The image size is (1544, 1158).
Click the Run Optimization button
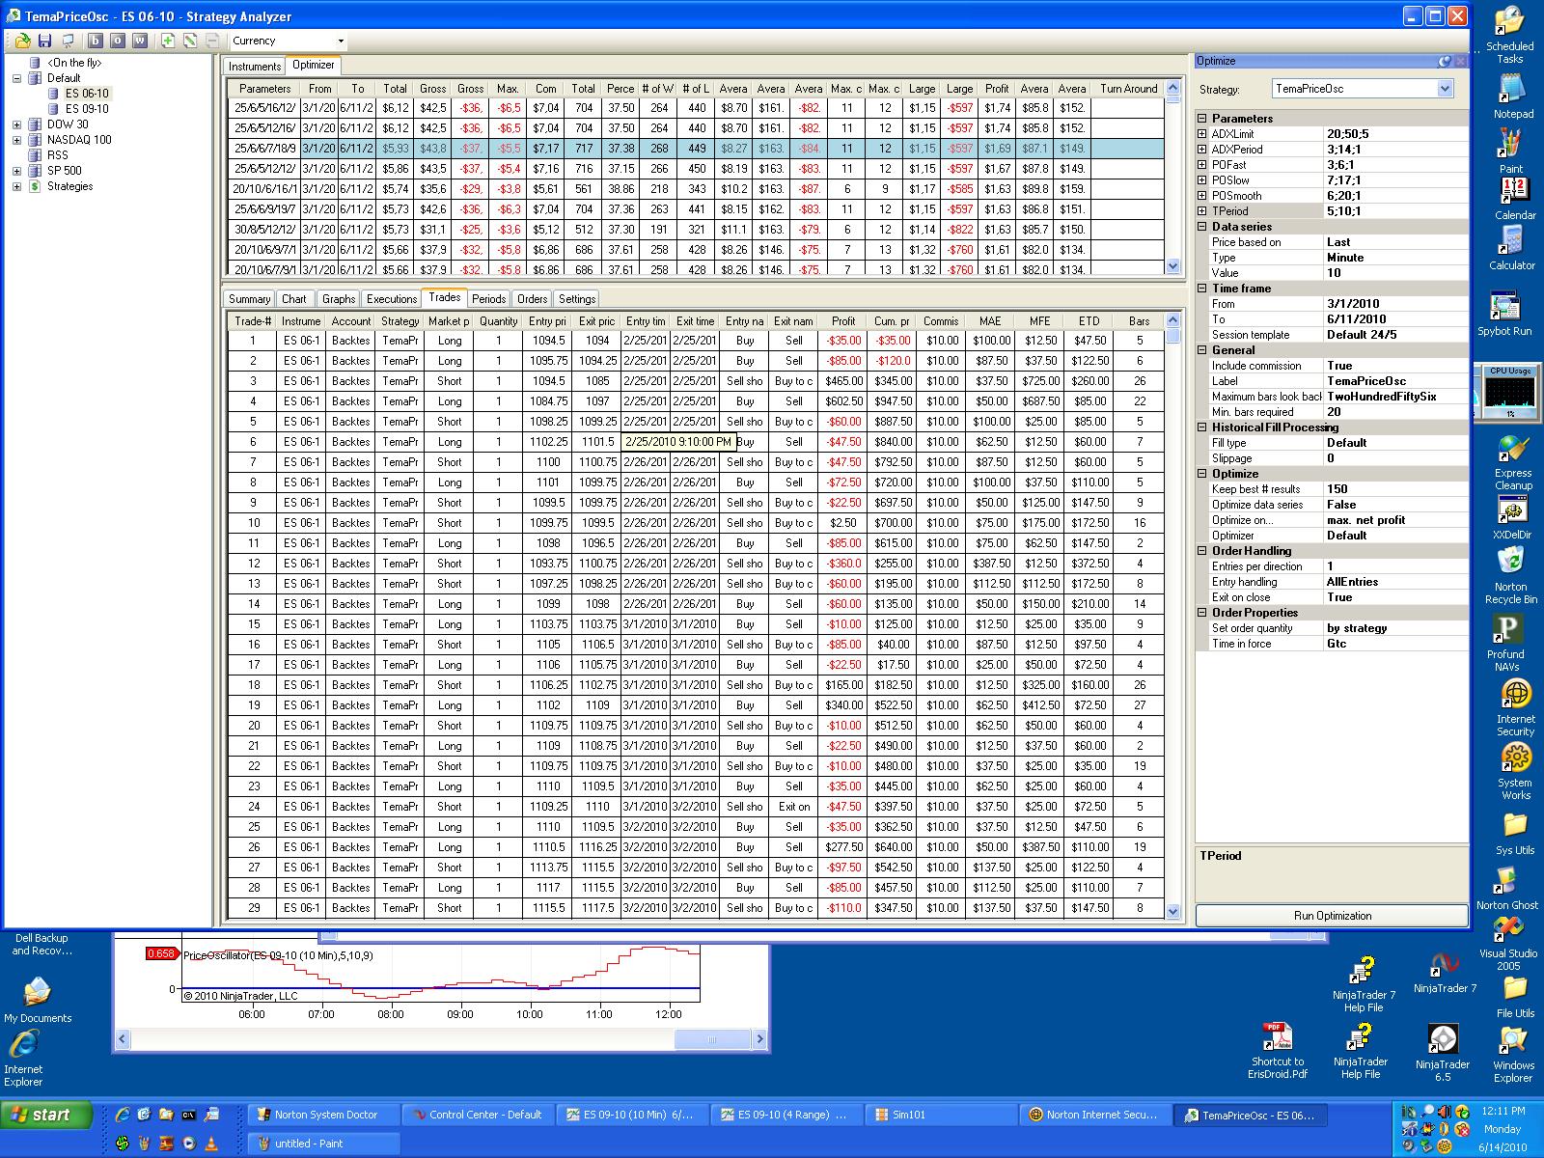pos(1332,916)
